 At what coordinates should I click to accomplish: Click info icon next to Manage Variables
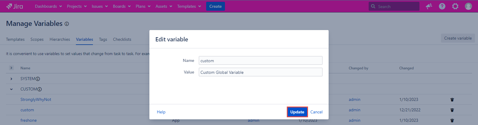click(67, 24)
